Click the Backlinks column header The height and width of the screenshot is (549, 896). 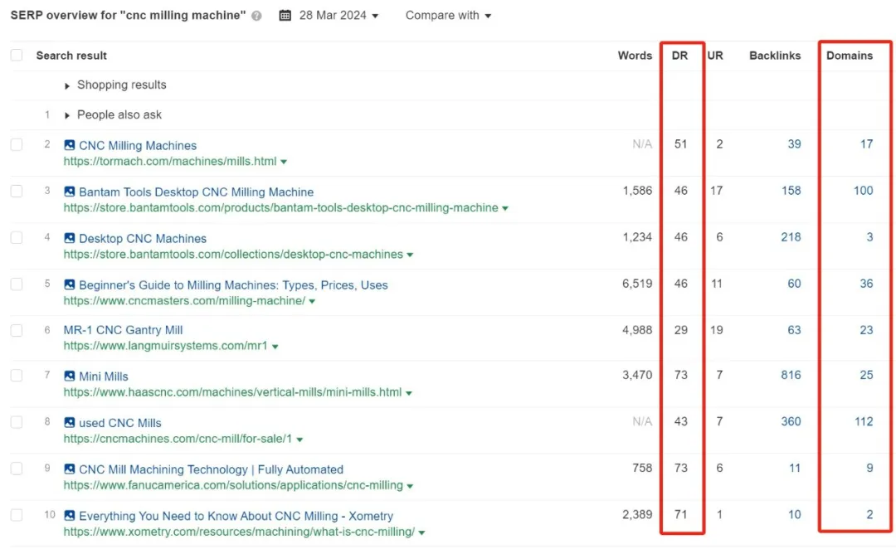775,56
